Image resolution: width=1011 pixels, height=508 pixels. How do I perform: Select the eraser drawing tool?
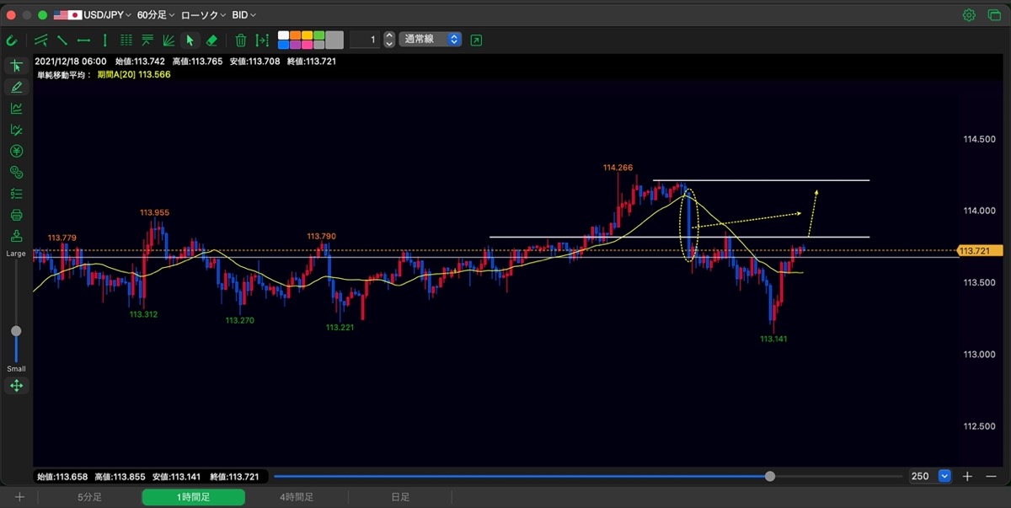point(211,40)
